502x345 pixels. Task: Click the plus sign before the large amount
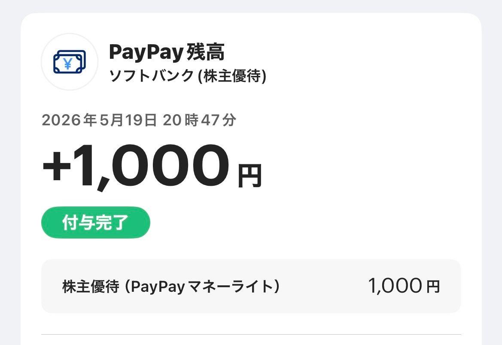[56, 166]
